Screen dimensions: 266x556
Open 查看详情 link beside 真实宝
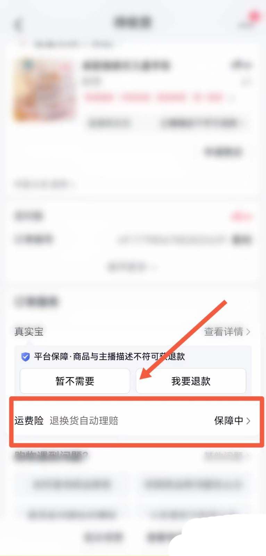tap(224, 332)
